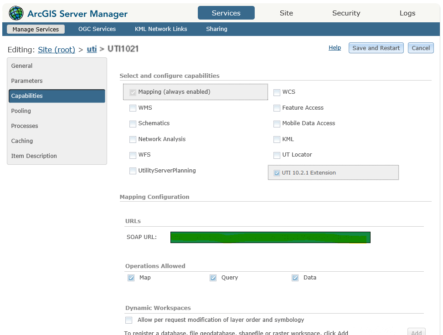Enable the Feature Access checkbox
Viewport: 443px width, 335px height.
coord(277,108)
